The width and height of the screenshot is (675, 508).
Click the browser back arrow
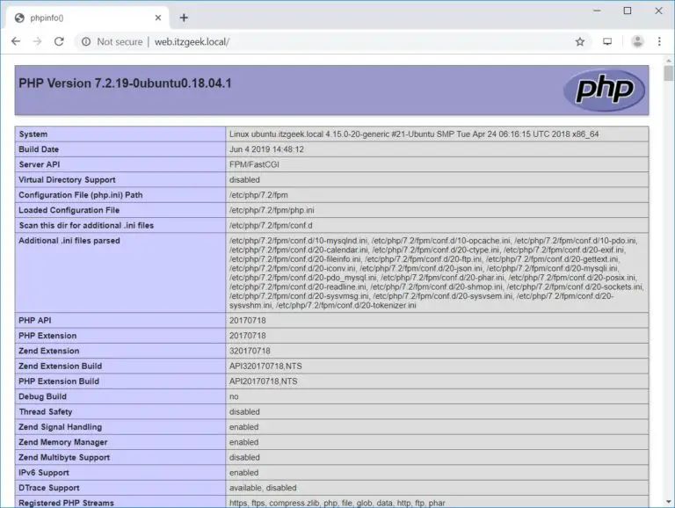(x=16, y=41)
